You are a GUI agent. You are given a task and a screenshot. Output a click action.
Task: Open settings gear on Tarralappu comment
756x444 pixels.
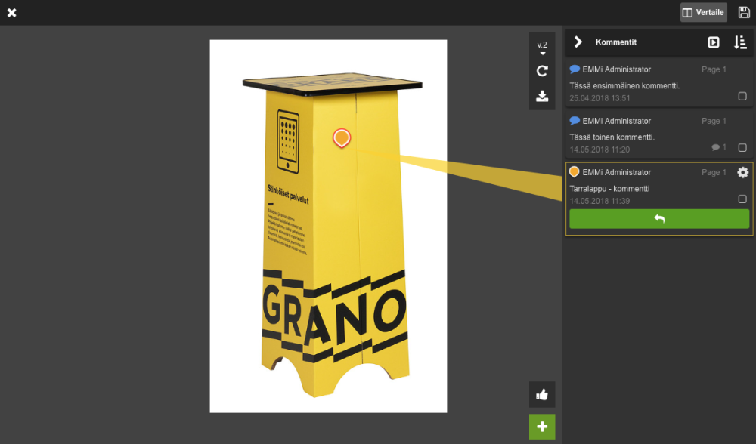tap(743, 172)
